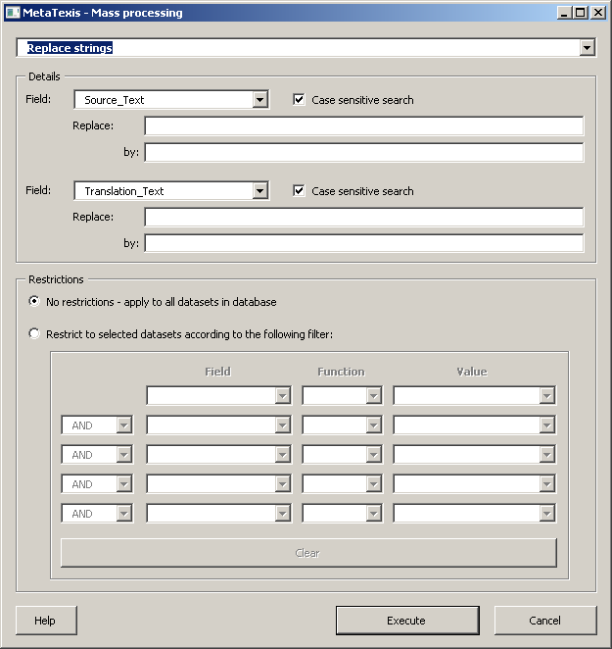Open the first row Value filter dropdown

(546, 396)
